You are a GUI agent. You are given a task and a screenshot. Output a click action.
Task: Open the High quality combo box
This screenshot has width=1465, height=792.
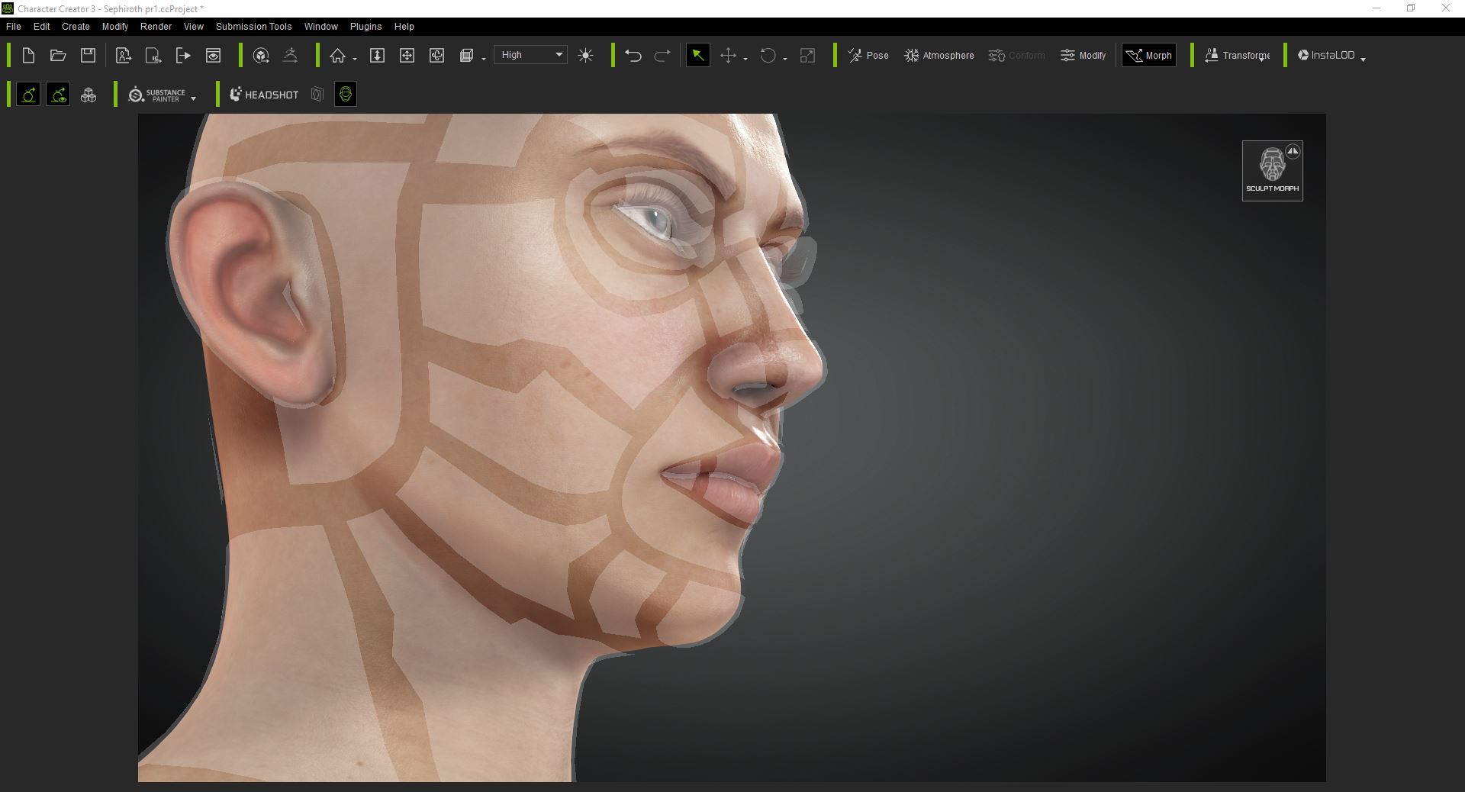pyautogui.click(x=530, y=55)
